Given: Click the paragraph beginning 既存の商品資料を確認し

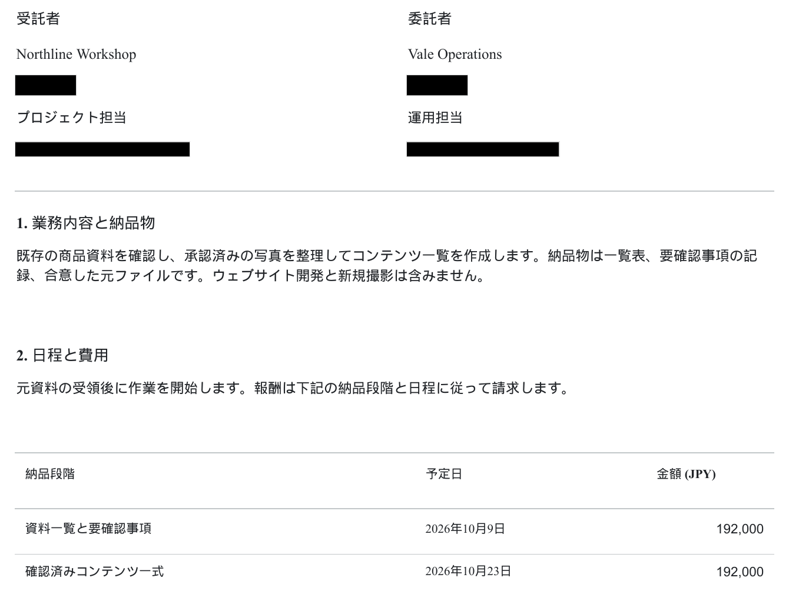Looking at the screenshot, I should click(x=387, y=265).
